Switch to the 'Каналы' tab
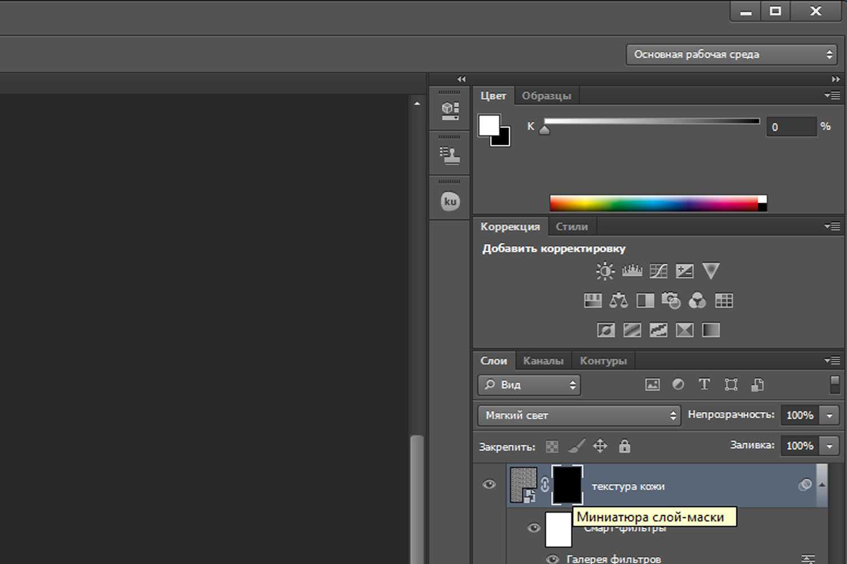This screenshot has width=847, height=564. pos(543,361)
